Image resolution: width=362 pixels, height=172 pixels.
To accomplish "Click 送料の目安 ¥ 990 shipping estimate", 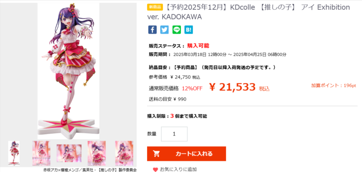I will point(168,99).
